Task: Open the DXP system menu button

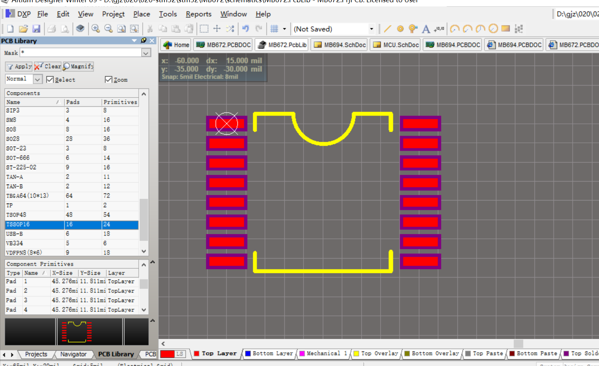Action: (x=18, y=14)
